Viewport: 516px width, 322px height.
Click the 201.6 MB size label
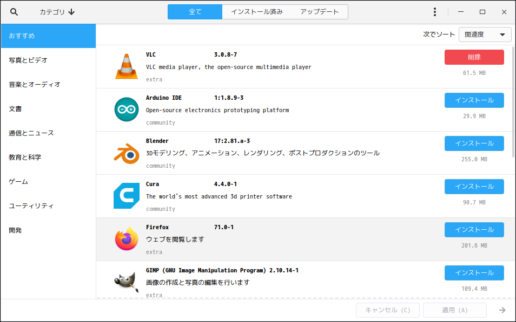(x=474, y=245)
